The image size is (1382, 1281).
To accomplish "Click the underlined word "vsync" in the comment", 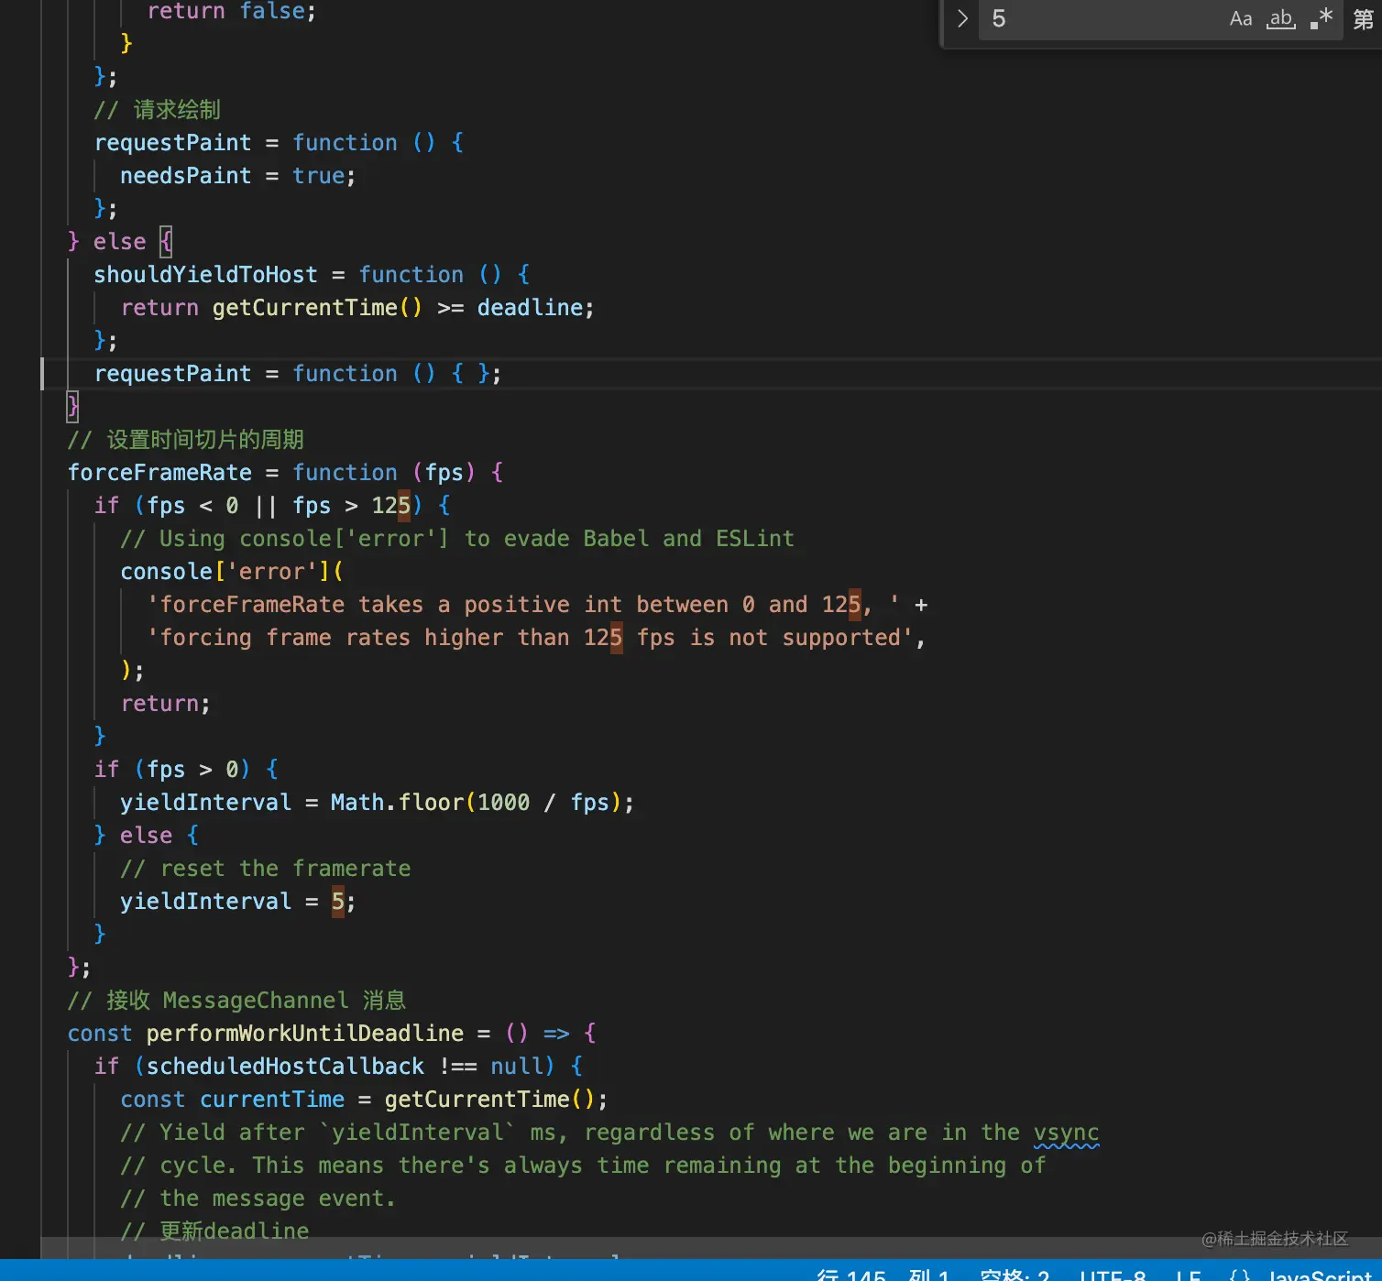I will coord(1067,1133).
